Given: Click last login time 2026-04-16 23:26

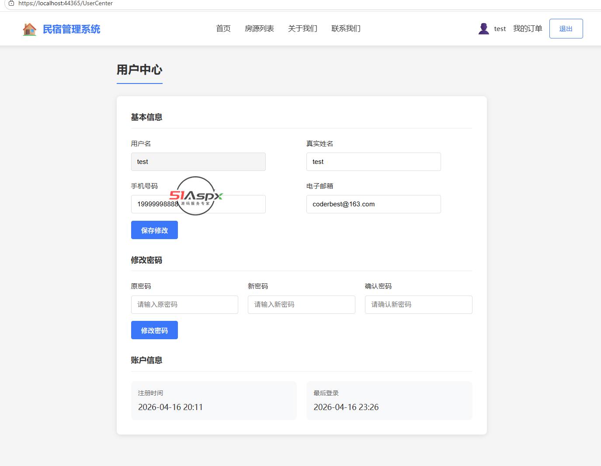Looking at the screenshot, I should click(x=346, y=407).
